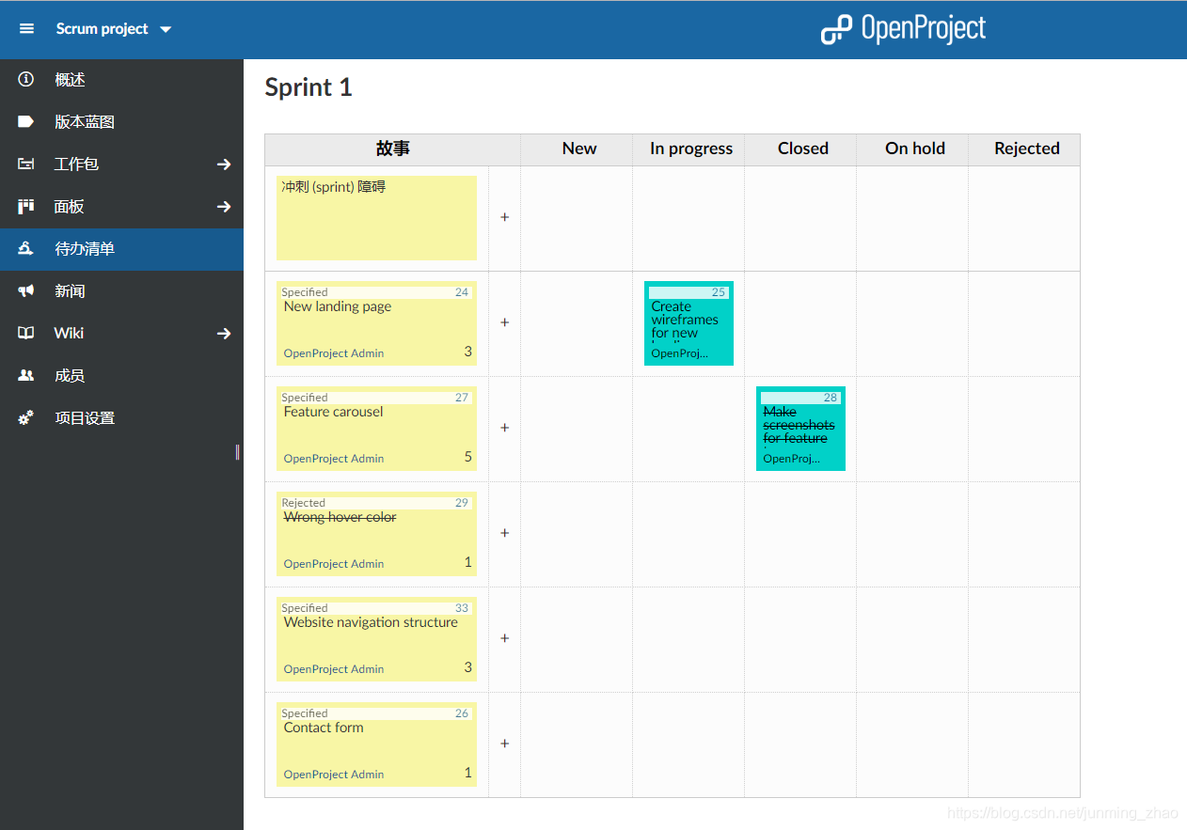The image size is (1187, 830).
Task: Expand the 工作包 submenu arrow
Action: tap(224, 164)
